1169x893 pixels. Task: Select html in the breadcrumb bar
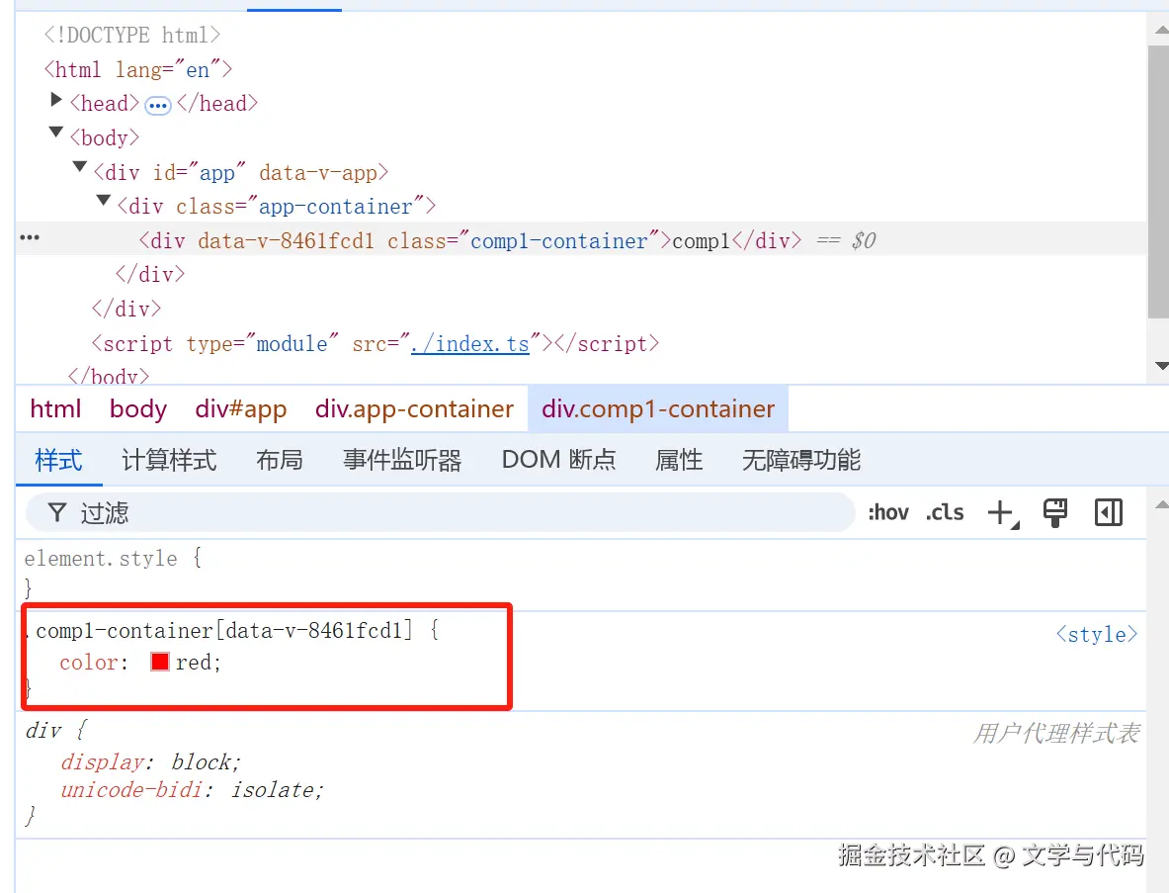pyautogui.click(x=56, y=408)
